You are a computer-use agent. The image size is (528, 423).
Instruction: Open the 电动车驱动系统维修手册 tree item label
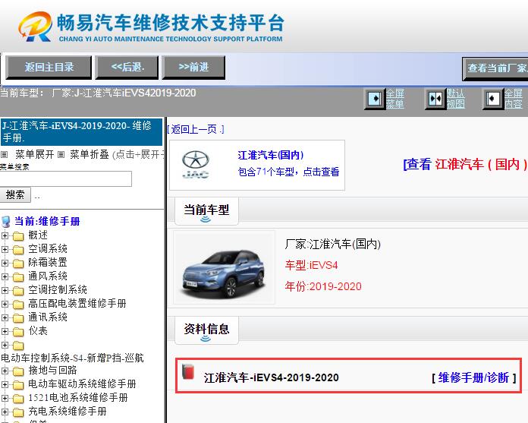tap(82, 384)
